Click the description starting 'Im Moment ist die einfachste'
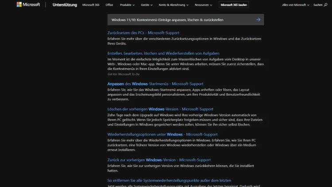 (x=185, y=64)
